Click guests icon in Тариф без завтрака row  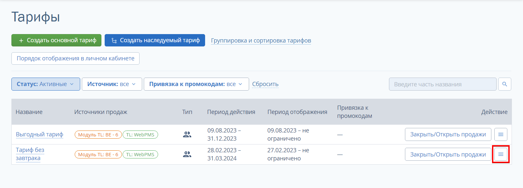tap(187, 154)
